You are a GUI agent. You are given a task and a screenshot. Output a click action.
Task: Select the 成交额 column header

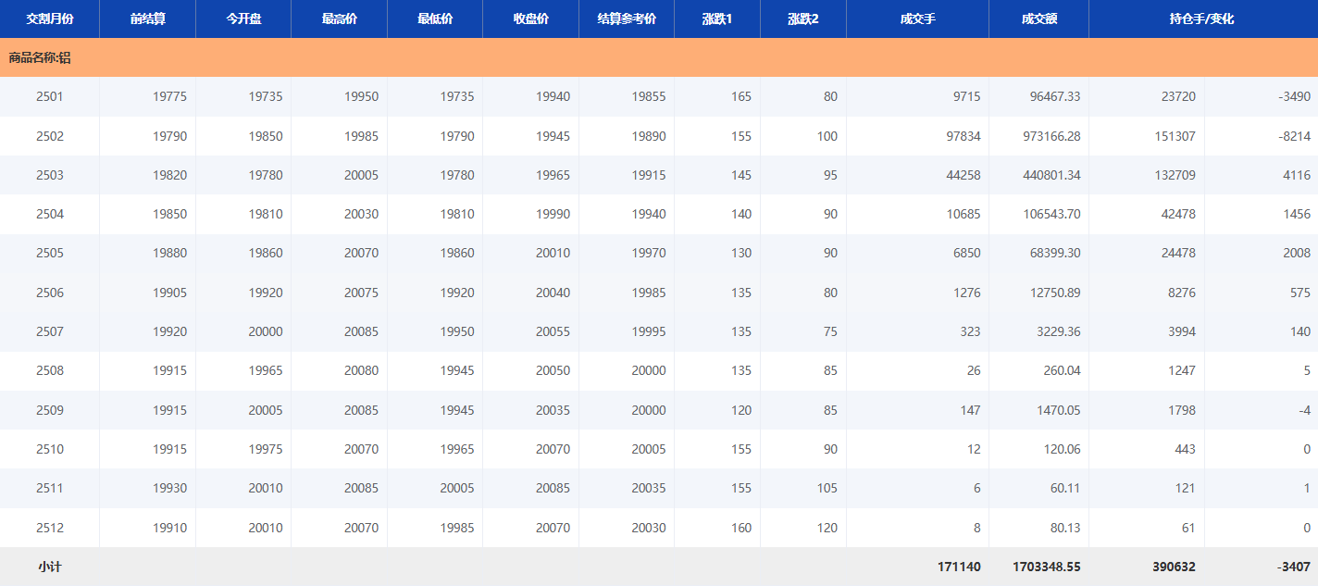pos(1038,19)
